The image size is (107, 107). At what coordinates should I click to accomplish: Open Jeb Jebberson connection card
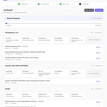61,73
